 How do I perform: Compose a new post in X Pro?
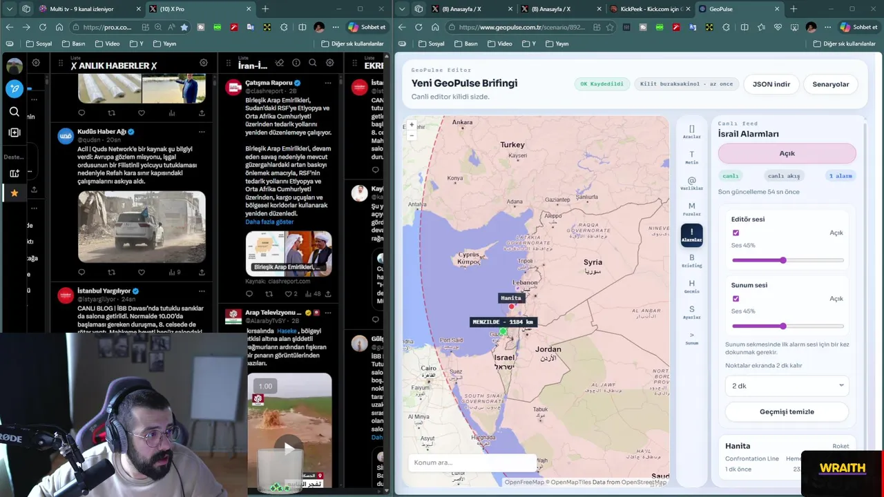pos(15,88)
